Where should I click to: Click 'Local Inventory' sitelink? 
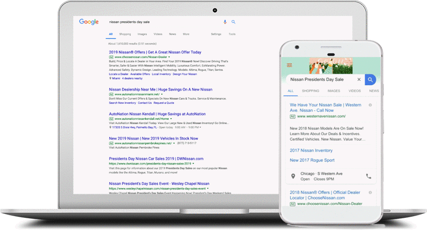(x=161, y=74)
